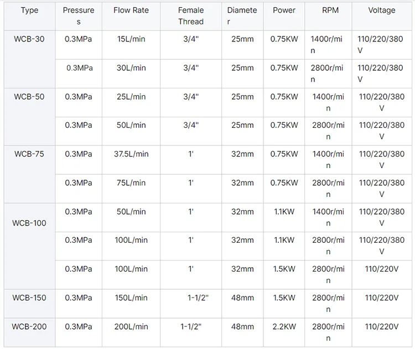Select the 37.5L/min flow rate cell
The height and width of the screenshot is (349, 415).
click(x=131, y=159)
